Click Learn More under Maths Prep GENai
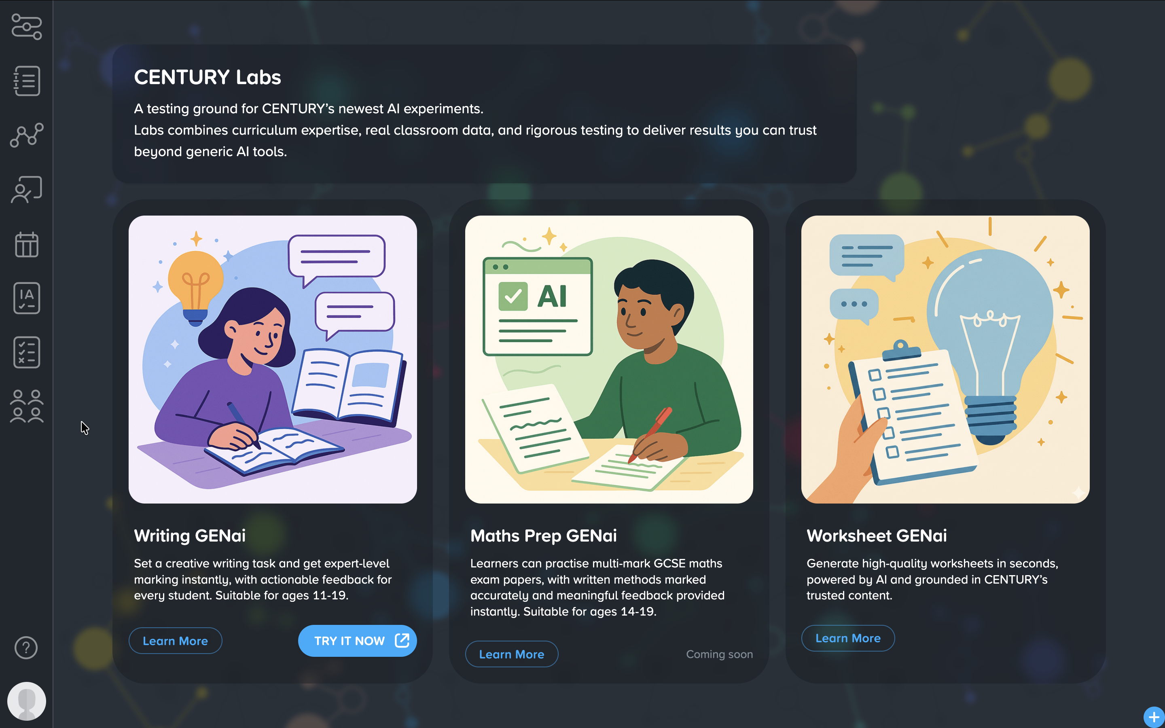This screenshot has width=1165, height=728. coord(511,654)
